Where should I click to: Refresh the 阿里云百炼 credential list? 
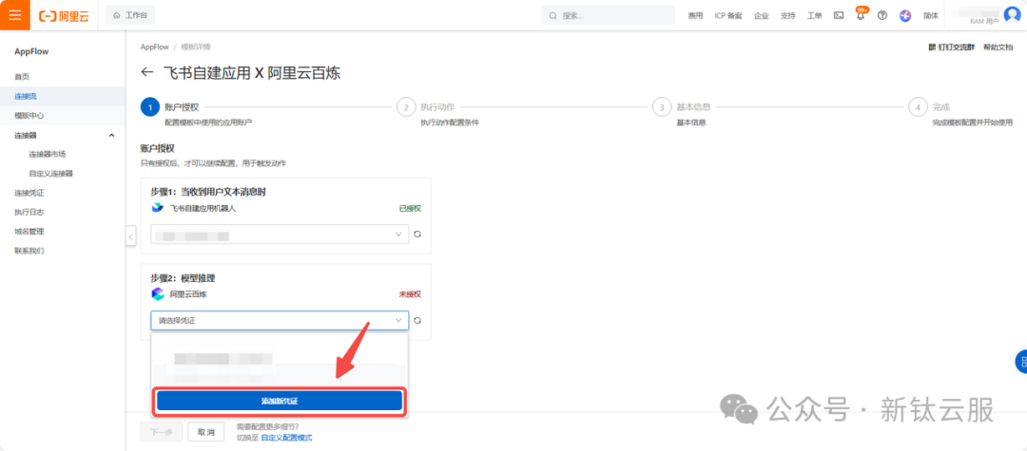coord(417,320)
